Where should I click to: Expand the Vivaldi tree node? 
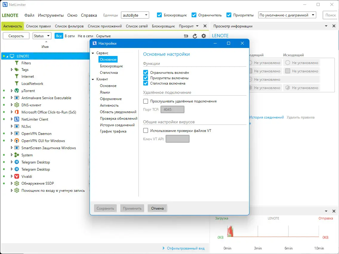click(12, 176)
